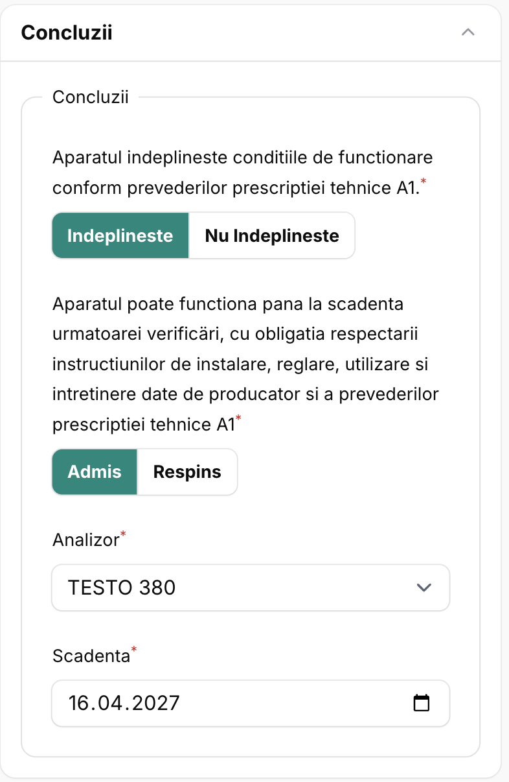The width and height of the screenshot is (509, 782).
Task: Click the day value 16 in Scadenta
Action: [x=78, y=703]
